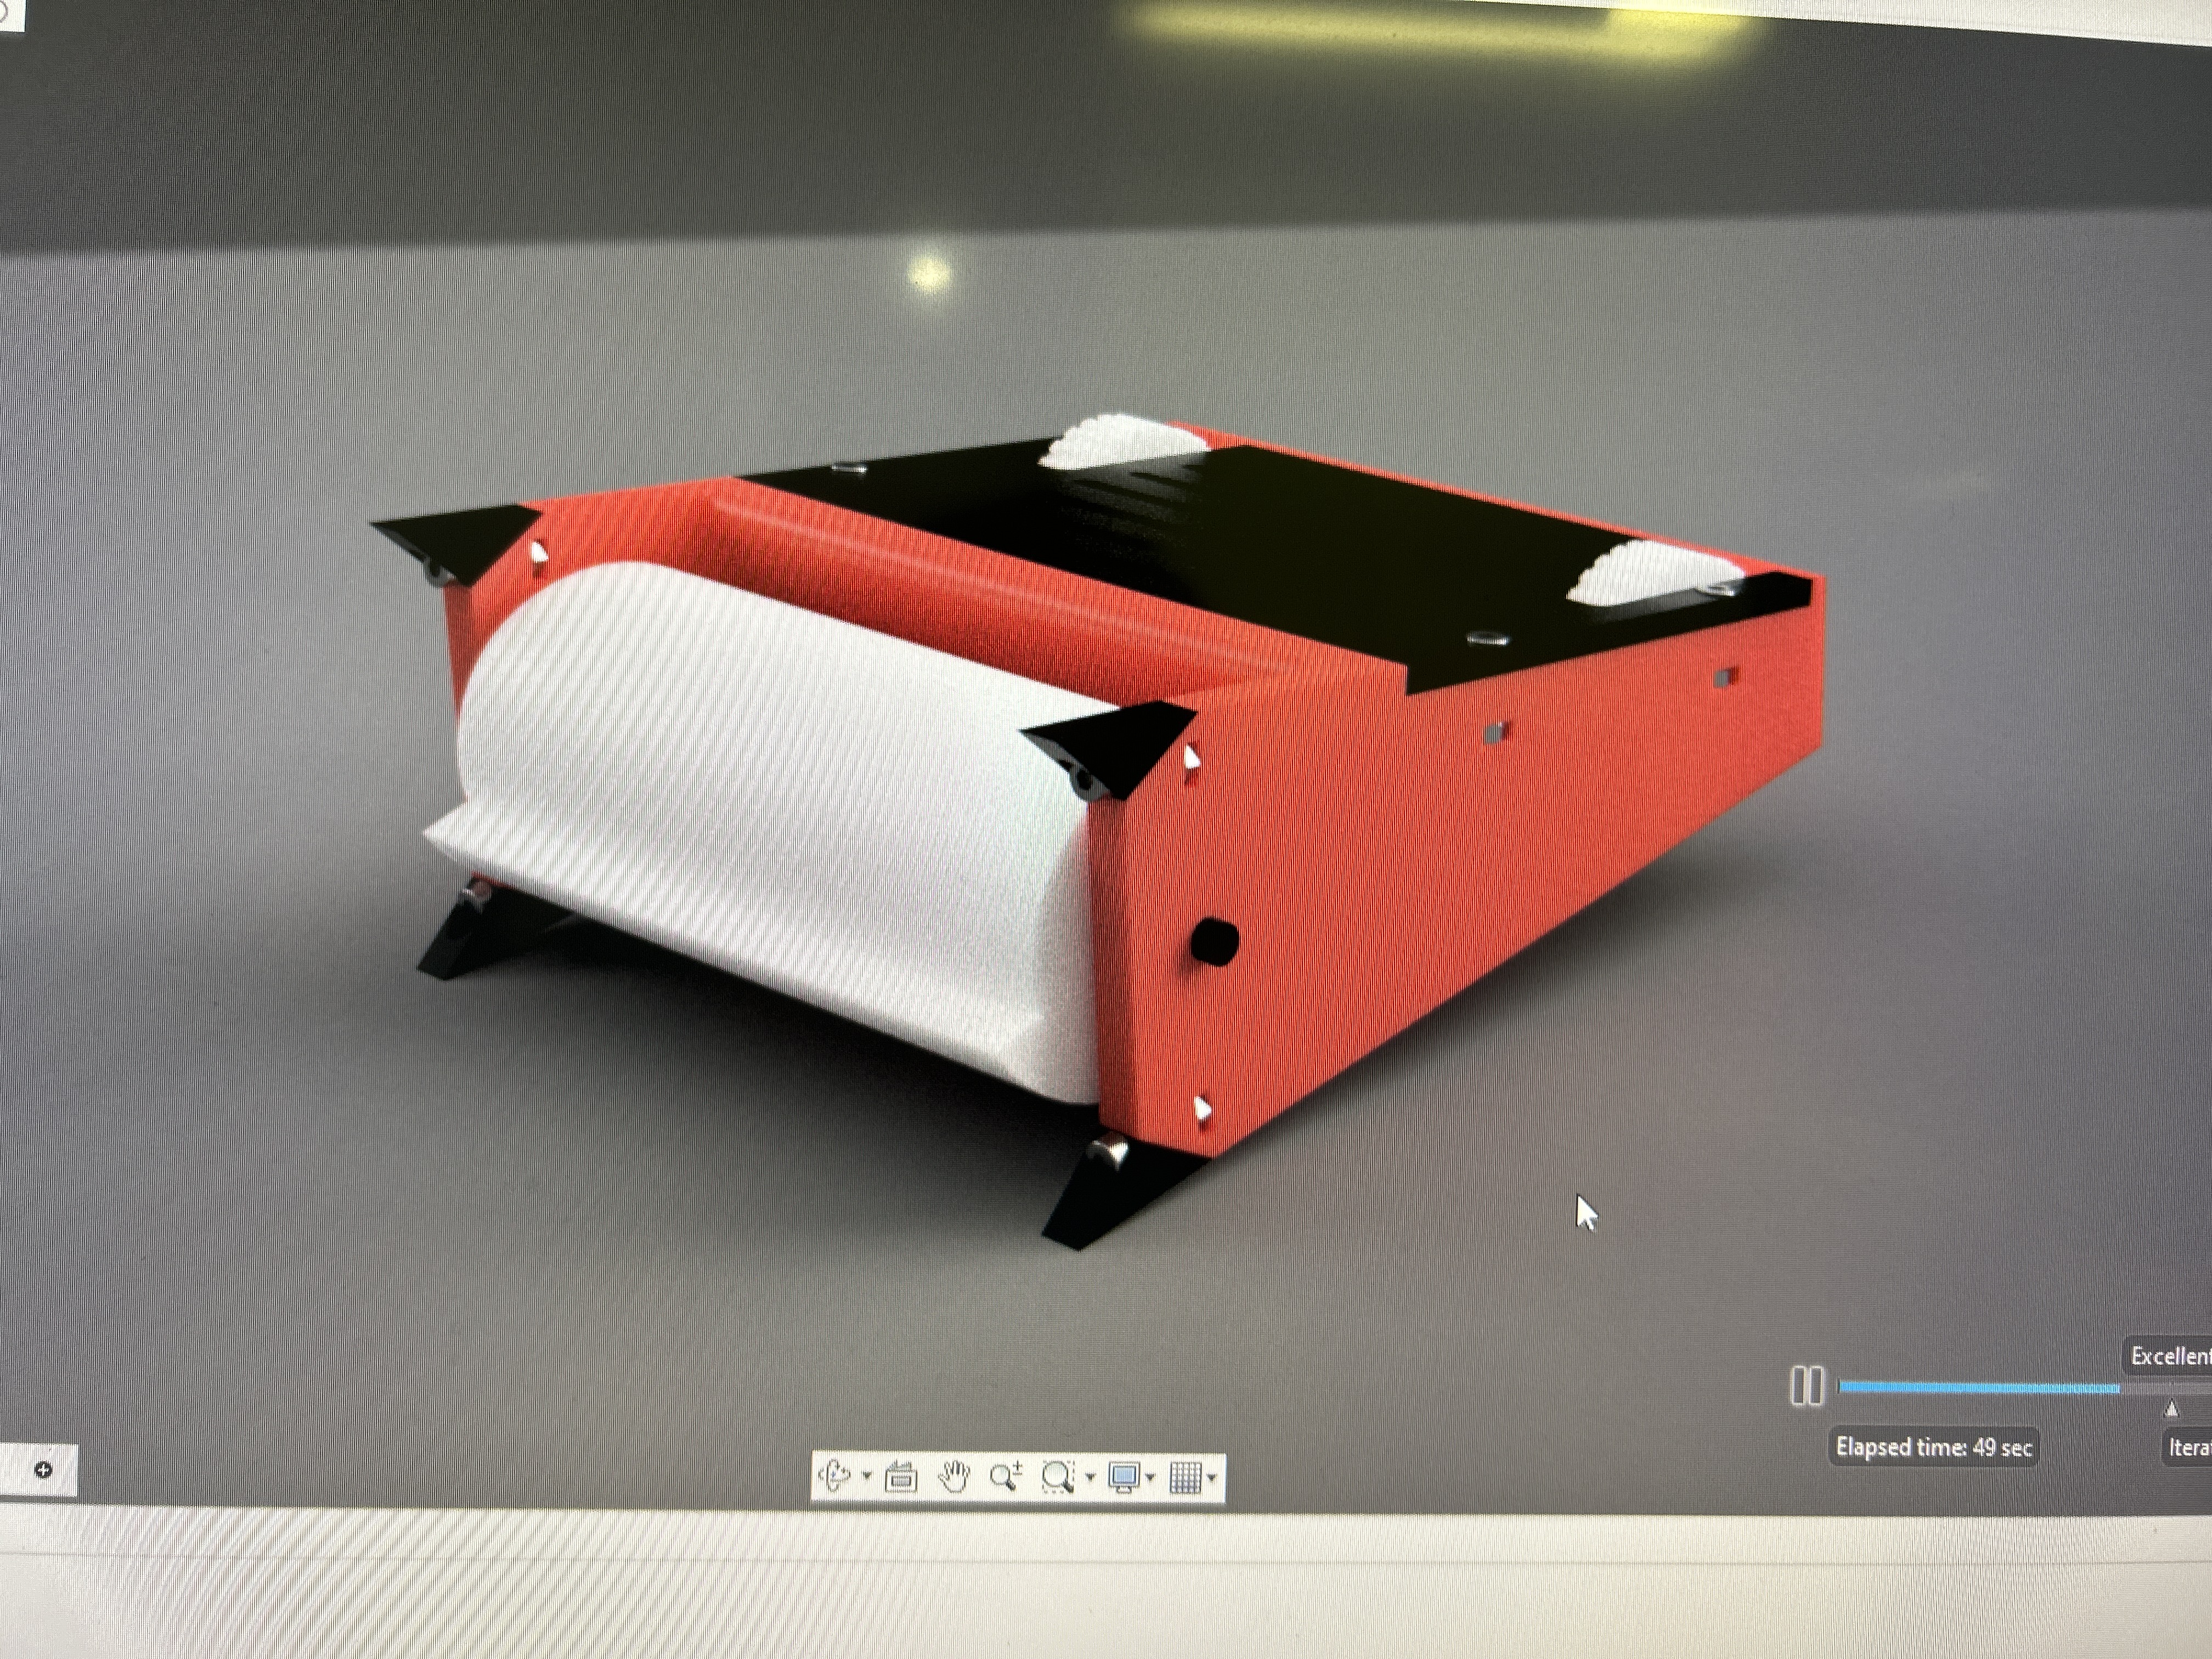Click the render quality triangle marker
The width and height of the screenshot is (2212, 1659).
click(x=2171, y=1409)
